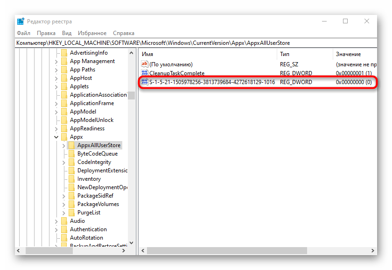This screenshot has height=270, width=392.
Task: Select the App Management folder icon
Action: click(x=64, y=61)
